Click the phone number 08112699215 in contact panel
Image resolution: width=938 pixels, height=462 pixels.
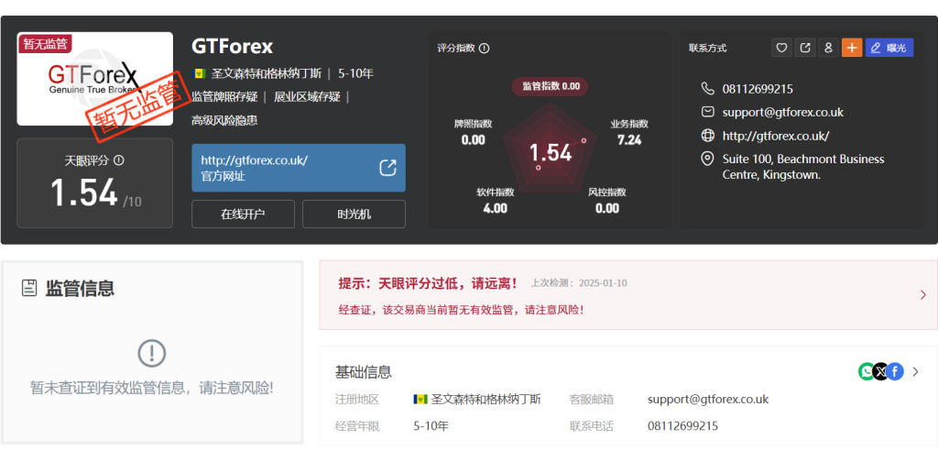point(758,89)
